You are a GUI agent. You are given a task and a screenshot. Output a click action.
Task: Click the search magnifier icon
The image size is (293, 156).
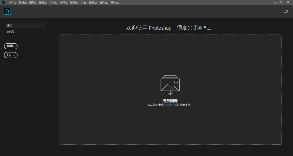286,12
